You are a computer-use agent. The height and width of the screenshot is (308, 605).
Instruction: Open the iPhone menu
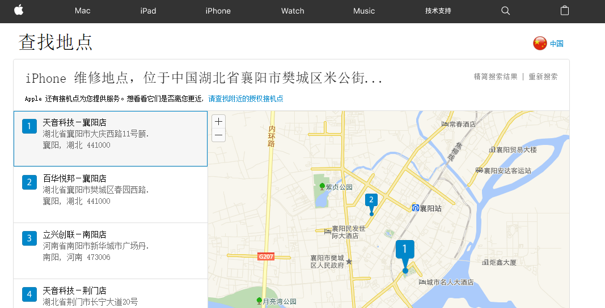pos(218,11)
